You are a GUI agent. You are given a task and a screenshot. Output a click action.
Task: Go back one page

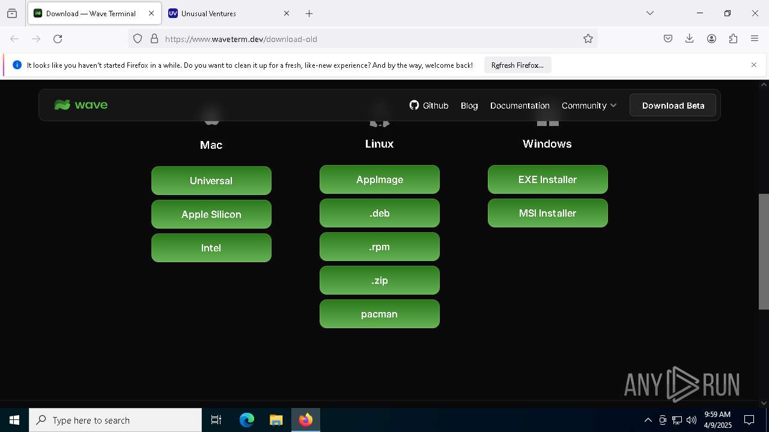tap(14, 39)
